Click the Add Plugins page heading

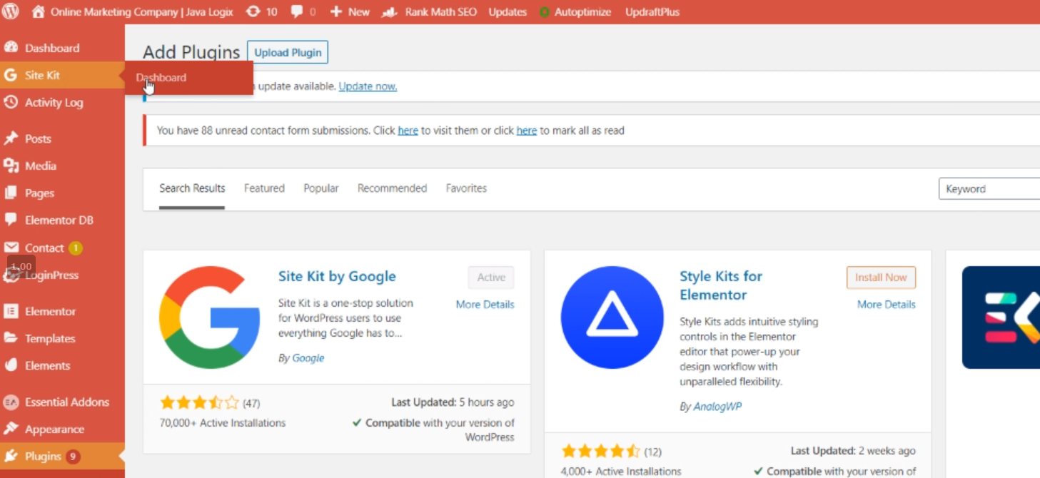point(191,52)
